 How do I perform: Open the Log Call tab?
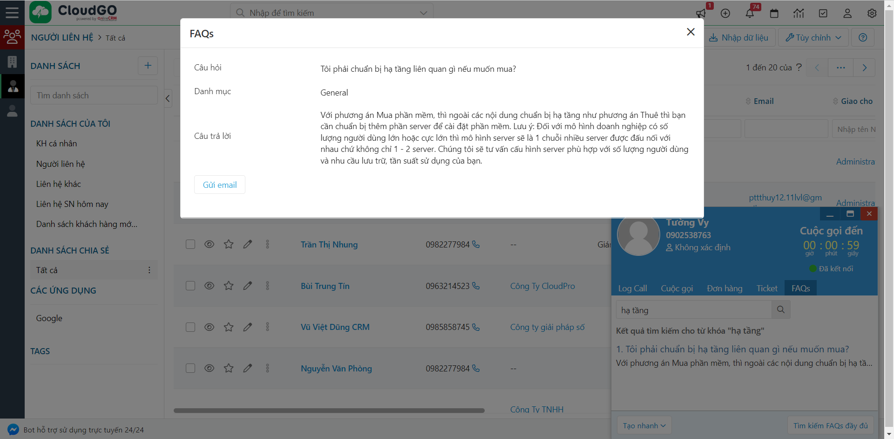tap(632, 288)
